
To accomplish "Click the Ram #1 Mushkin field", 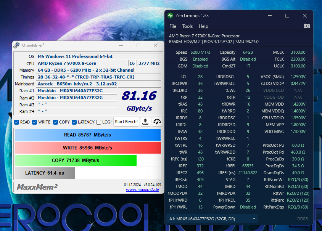I will [x=76, y=91].
